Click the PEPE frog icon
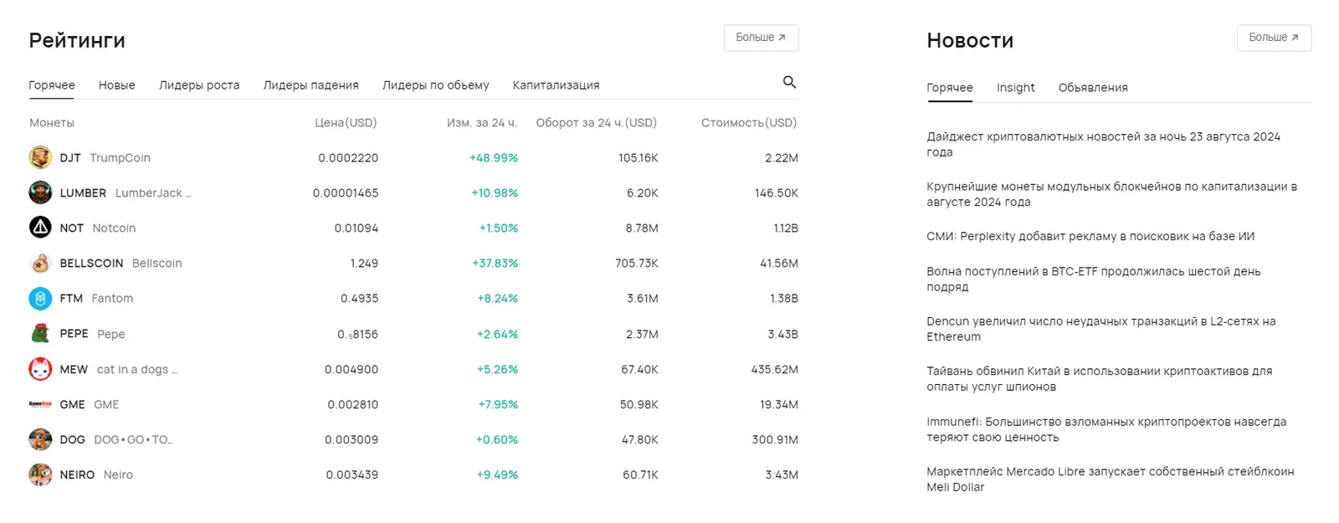The image size is (1339, 523). pyautogui.click(x=40, y=334)
